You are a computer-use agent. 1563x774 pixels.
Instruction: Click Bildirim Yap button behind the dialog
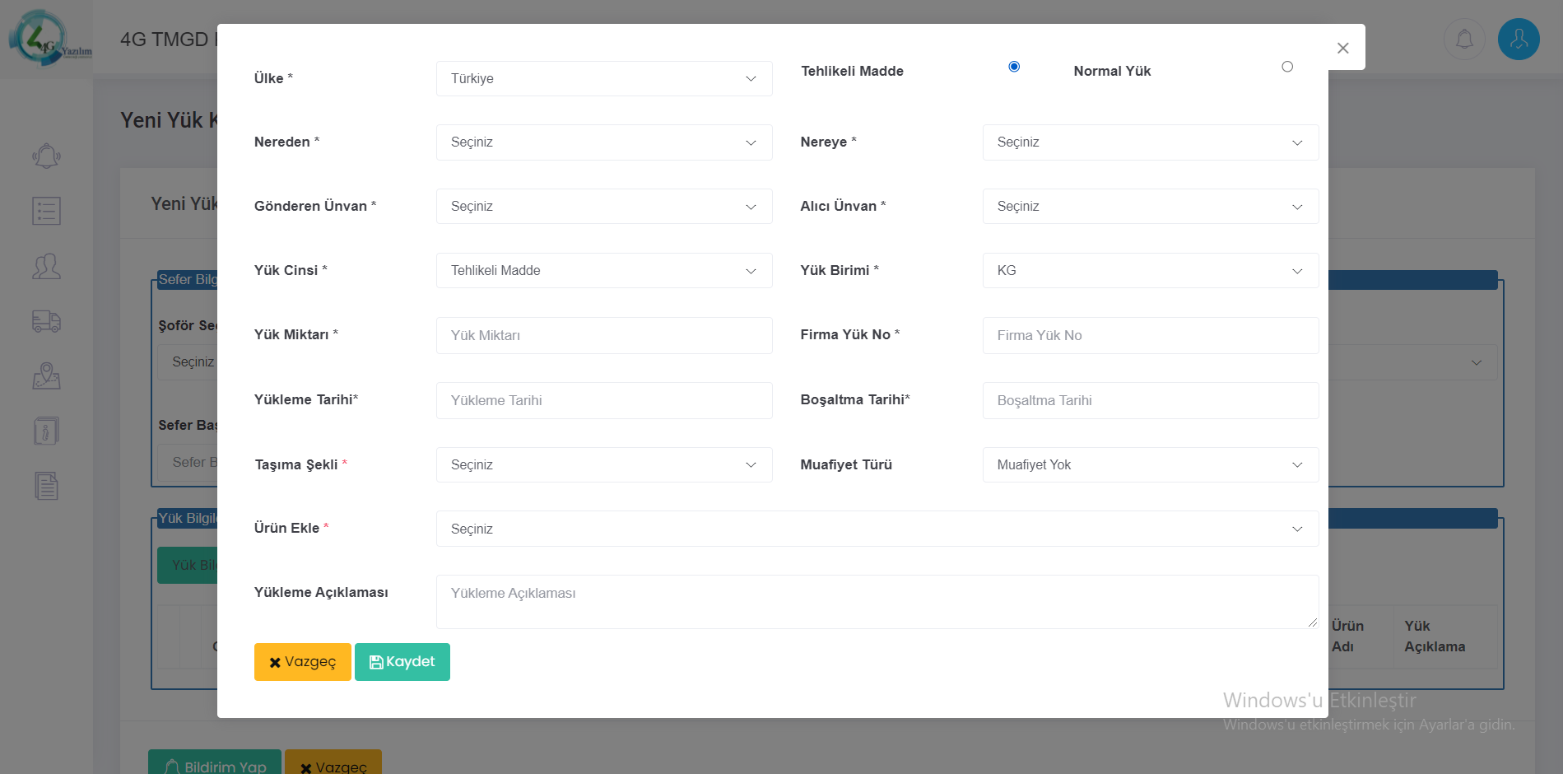click(x=215, y=763)
